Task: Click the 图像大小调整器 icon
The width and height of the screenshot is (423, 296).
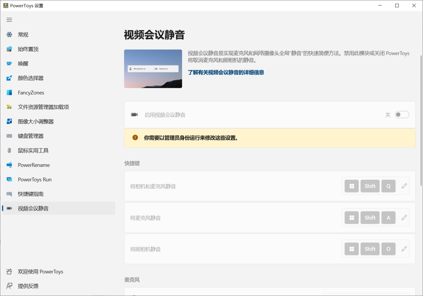Action: click(x=9, y=122)
